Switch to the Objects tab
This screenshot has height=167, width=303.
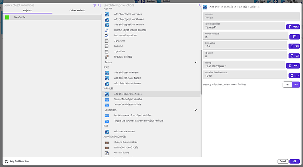27,11
